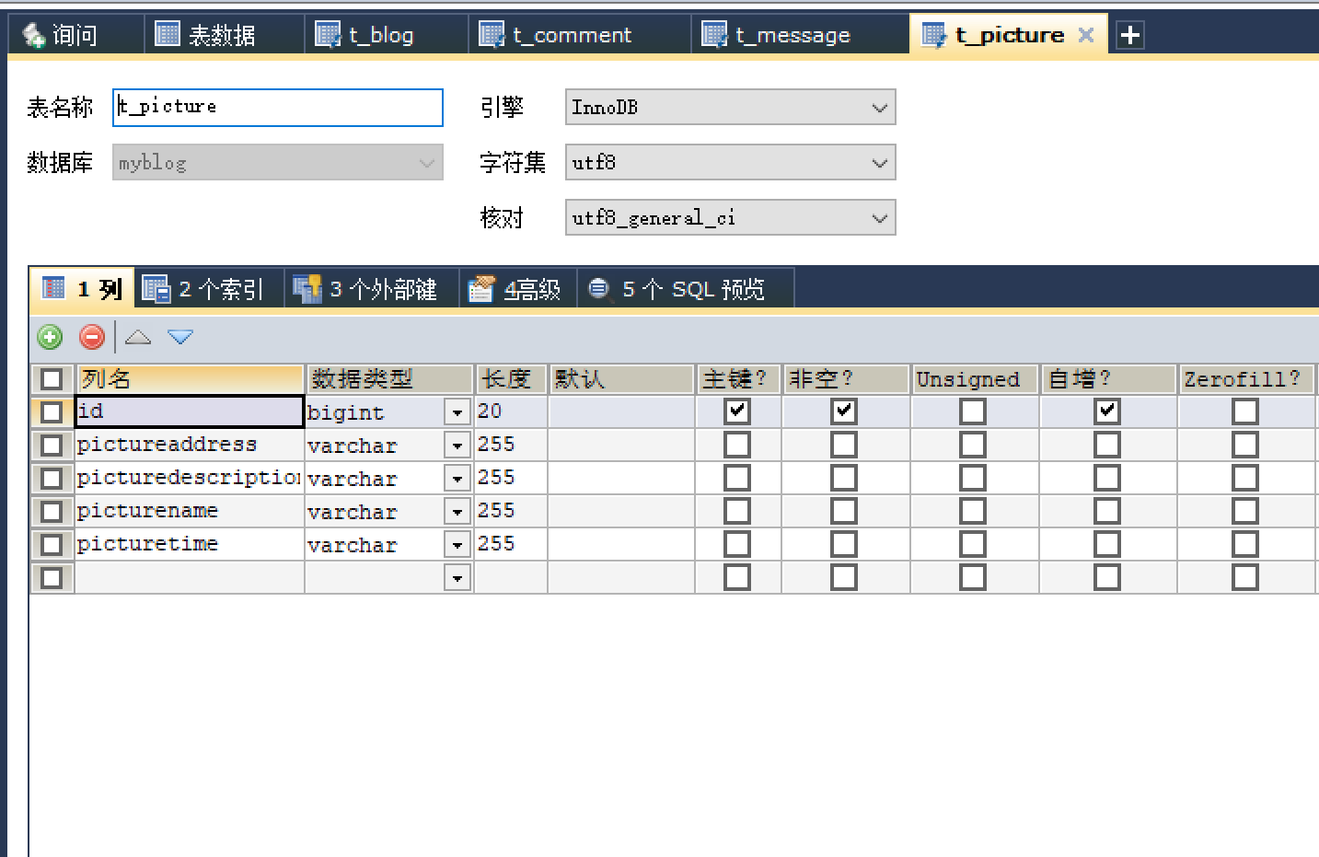The width and height of the screenshot is (1319, 857).
Task: Close the t_picture tab
Action: click(x=1086, y=35)
